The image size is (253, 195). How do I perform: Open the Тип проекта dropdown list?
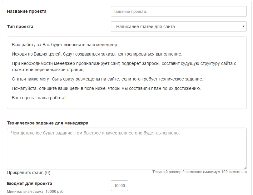(179, 27)
